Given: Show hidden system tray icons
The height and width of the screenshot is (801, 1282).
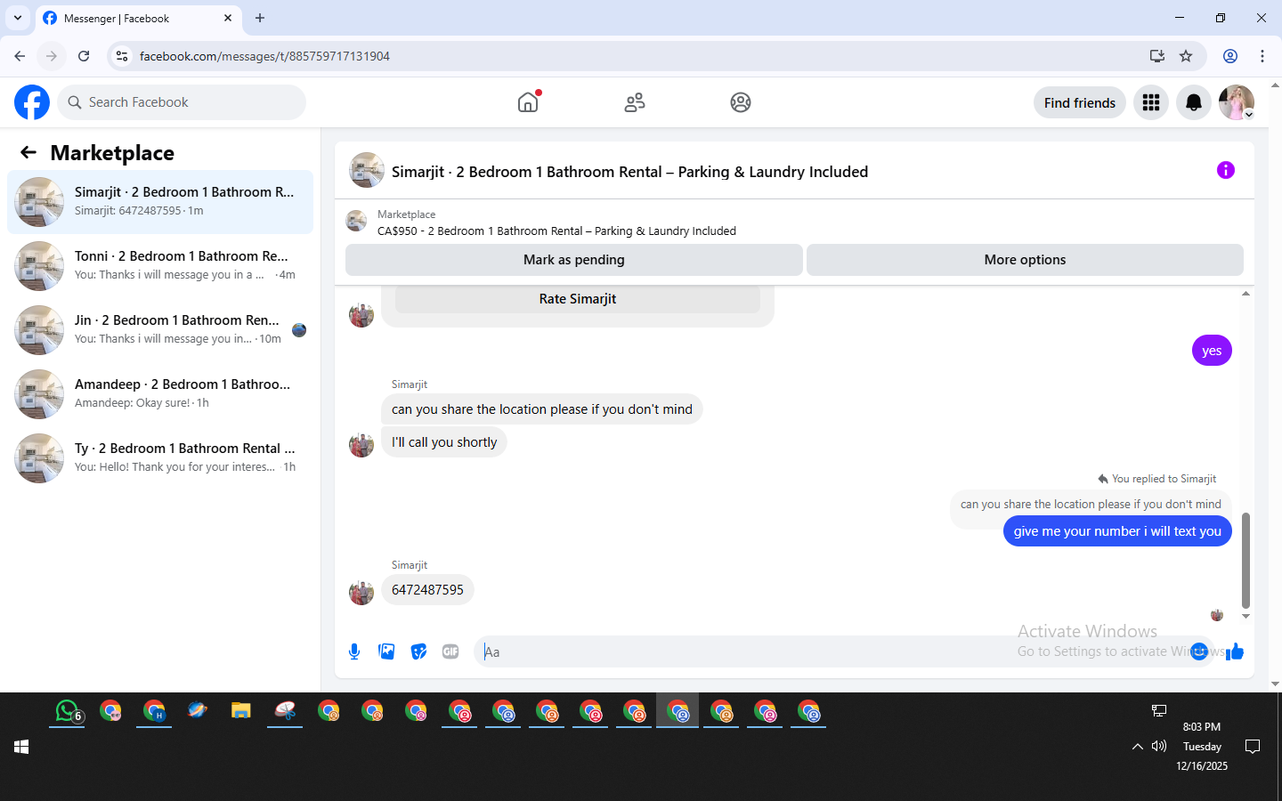Looking at the screenshot, I should 1137,747.
